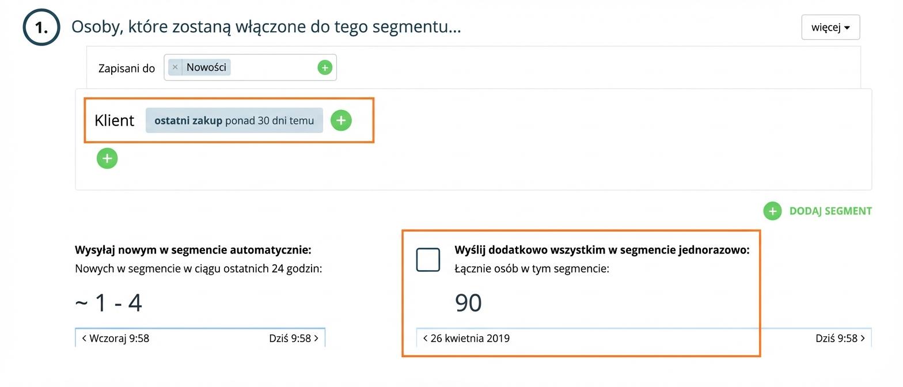Image resolution: width=903 pixels, height=387 pixels.
Task: Remove the Nowości tag with its x
Action: (x=175, y=67)
